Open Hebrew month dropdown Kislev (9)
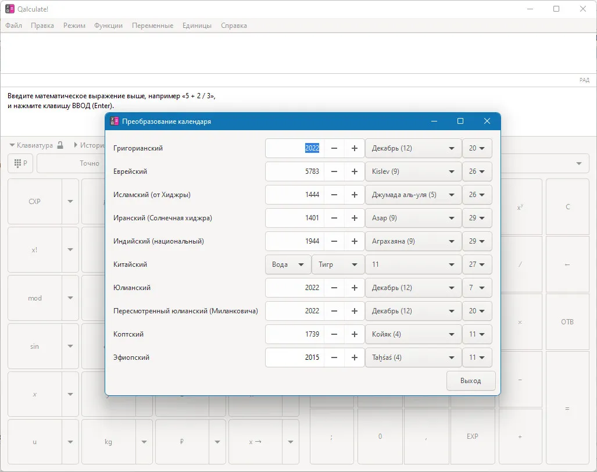Screen dimensions: 597x472 coord(413,171)
